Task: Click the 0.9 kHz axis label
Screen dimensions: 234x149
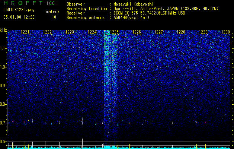Action: pyautogui.click(x=3, y=86)
